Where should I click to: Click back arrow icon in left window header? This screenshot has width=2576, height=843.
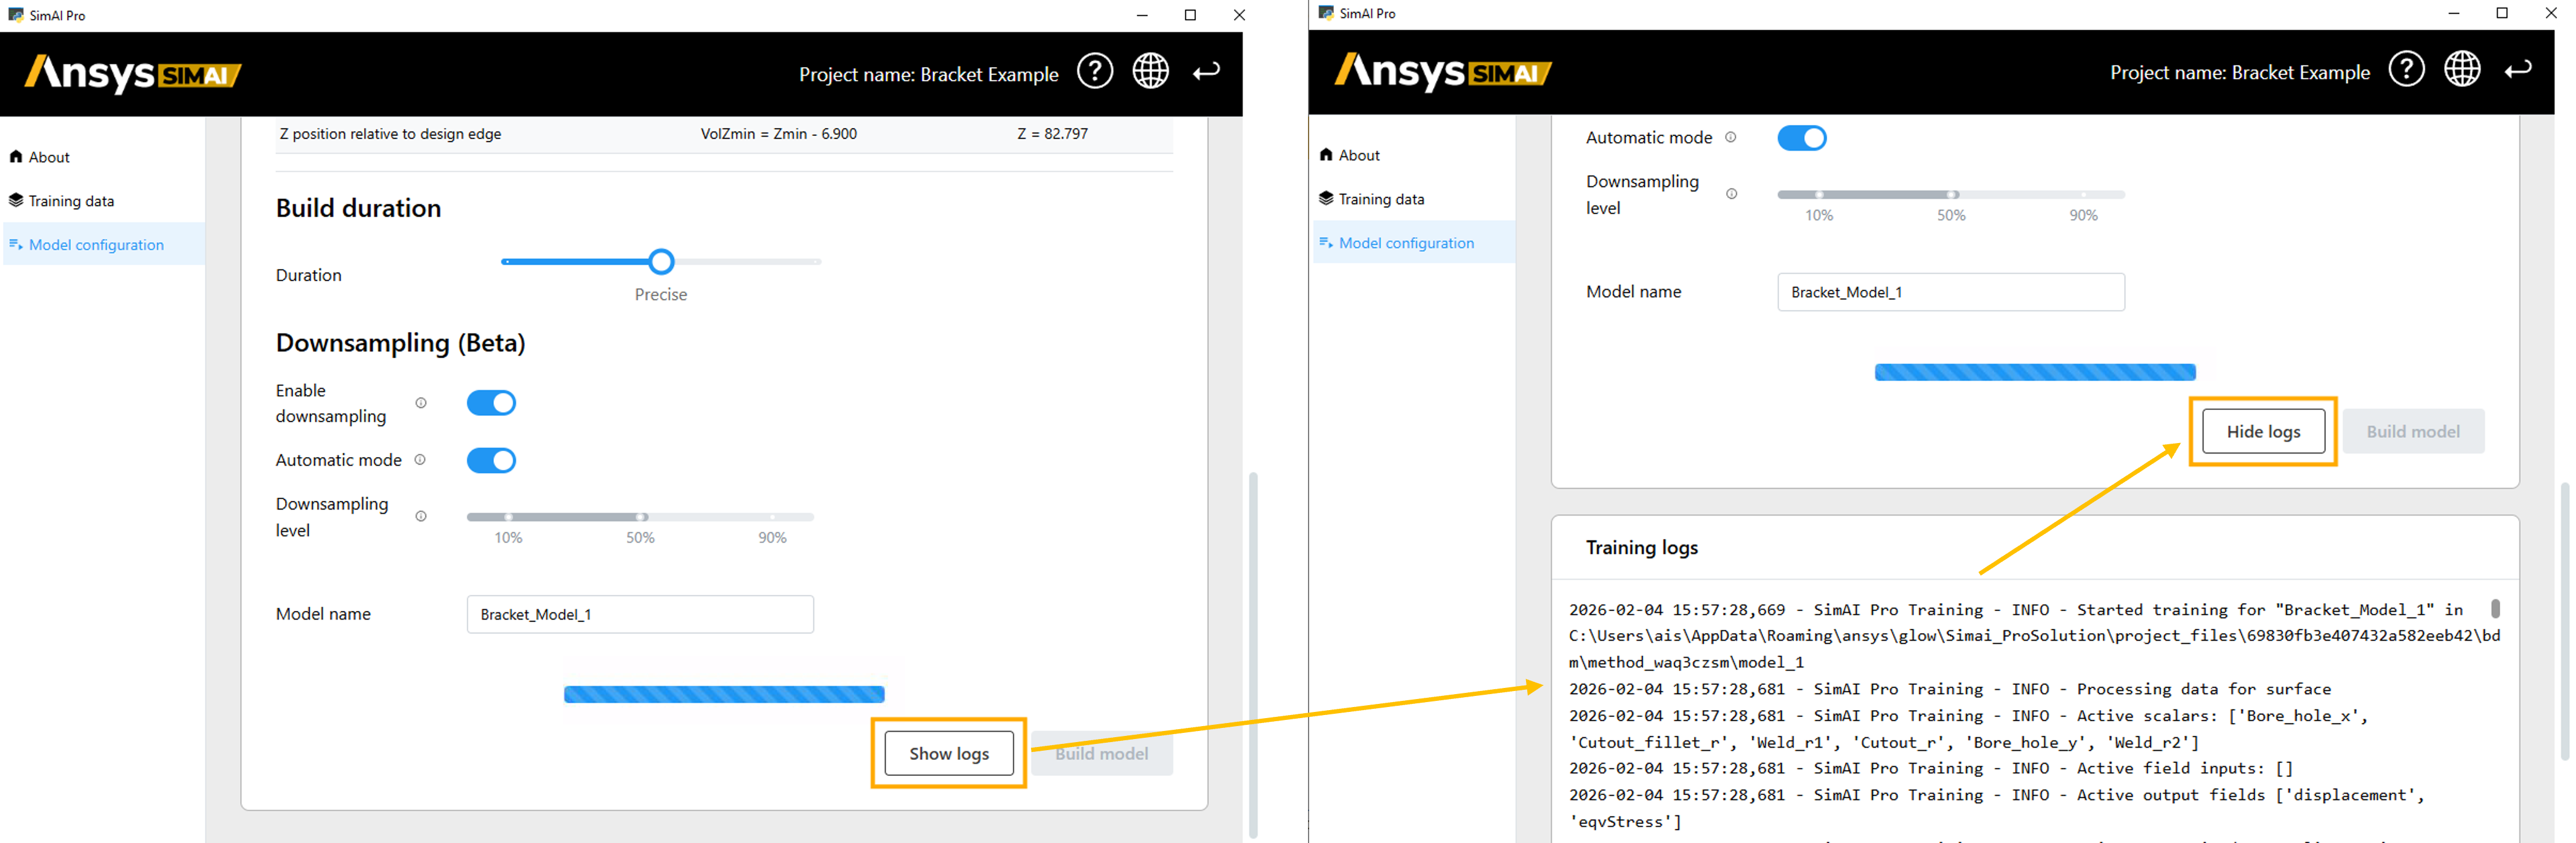[1206, 72]
